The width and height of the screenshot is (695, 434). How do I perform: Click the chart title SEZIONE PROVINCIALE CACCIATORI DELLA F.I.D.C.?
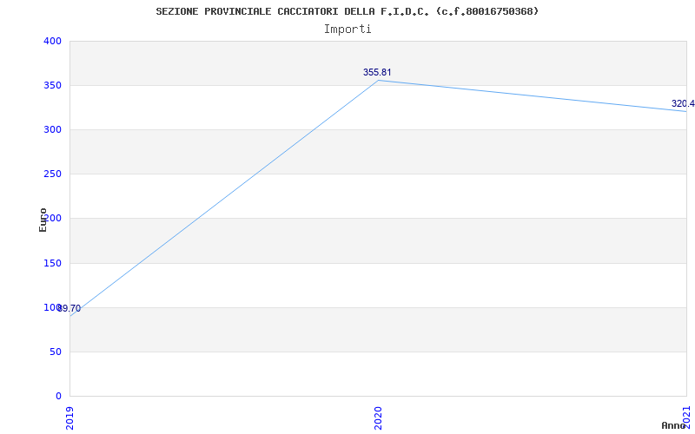click(x=347, y=11)
